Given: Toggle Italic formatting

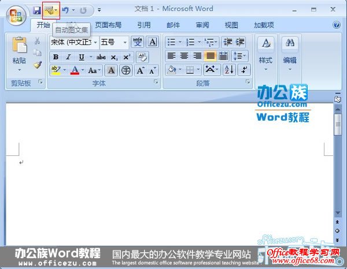Looking at the screenshot, I should 69,57.
